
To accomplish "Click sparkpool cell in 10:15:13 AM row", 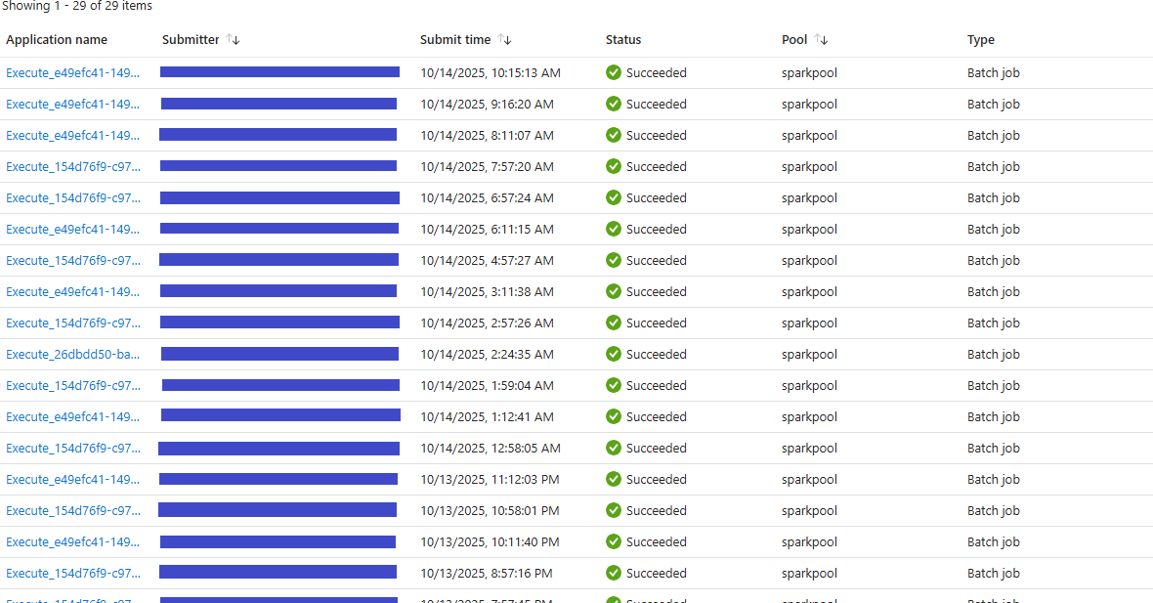I will point(809,72).
